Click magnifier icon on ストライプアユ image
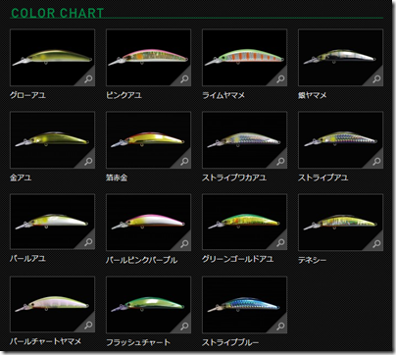The image size is (396, 355). pyautogui.click(x=376, y=162)
